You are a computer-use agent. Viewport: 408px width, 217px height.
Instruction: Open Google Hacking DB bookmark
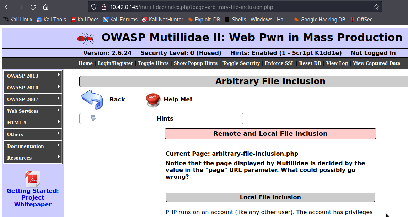point(320,20)
